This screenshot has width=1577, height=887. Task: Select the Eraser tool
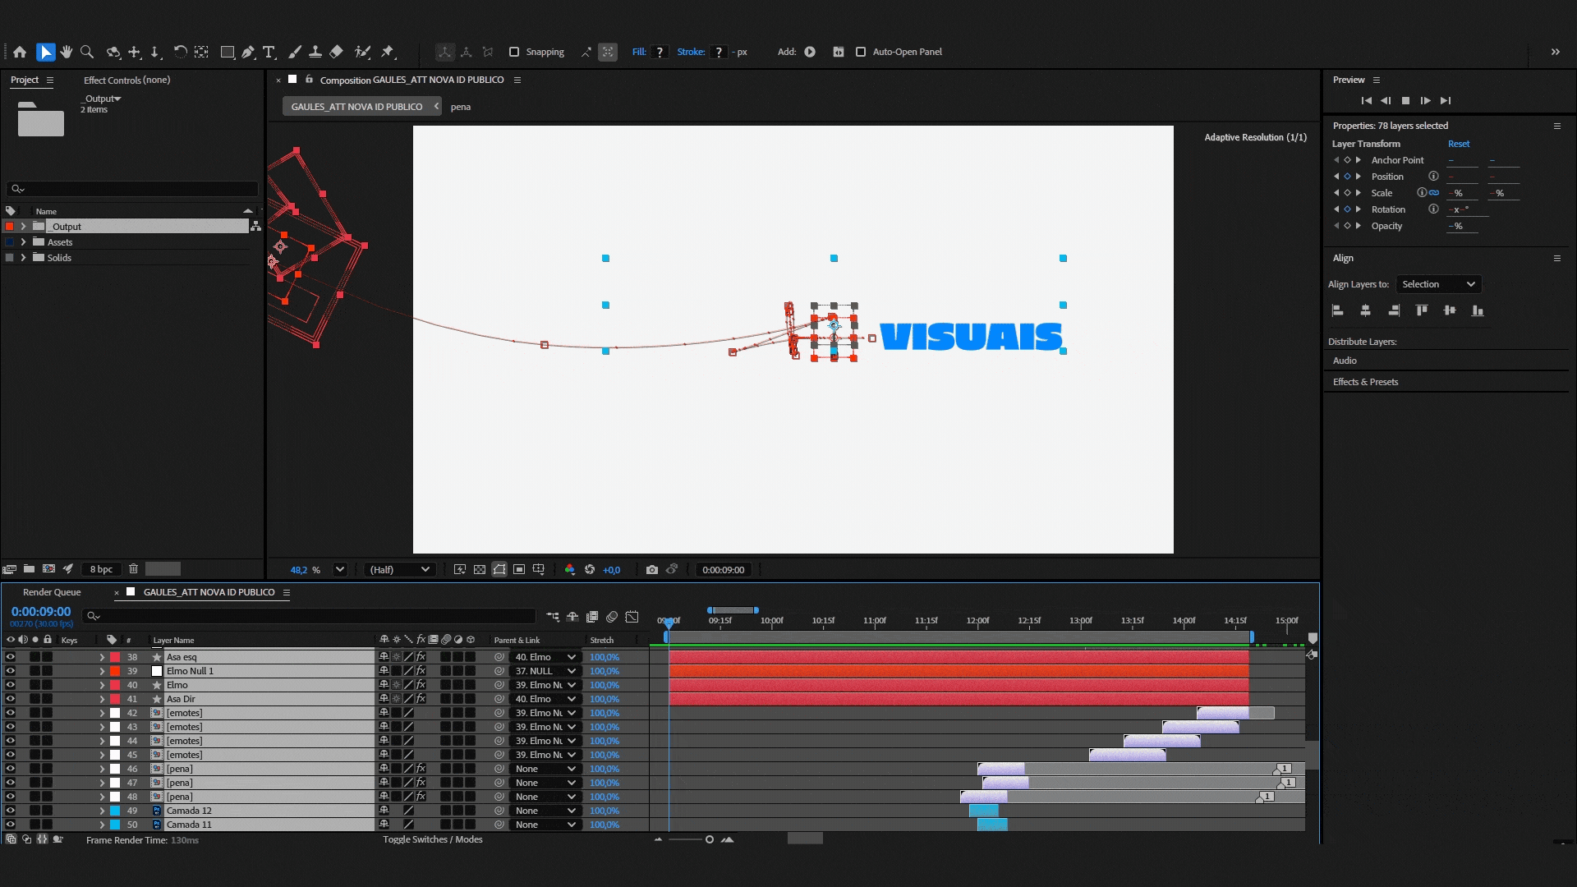(336, 52)
